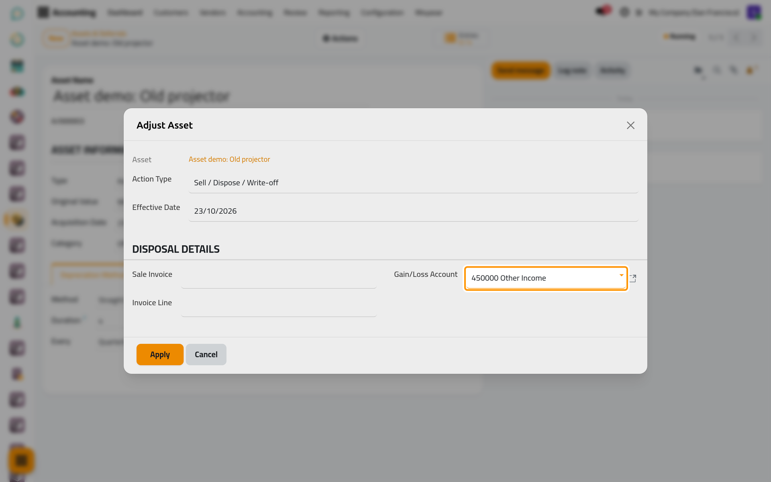
Task: Open the Reporting menu
Action: (x=334, y=12)
